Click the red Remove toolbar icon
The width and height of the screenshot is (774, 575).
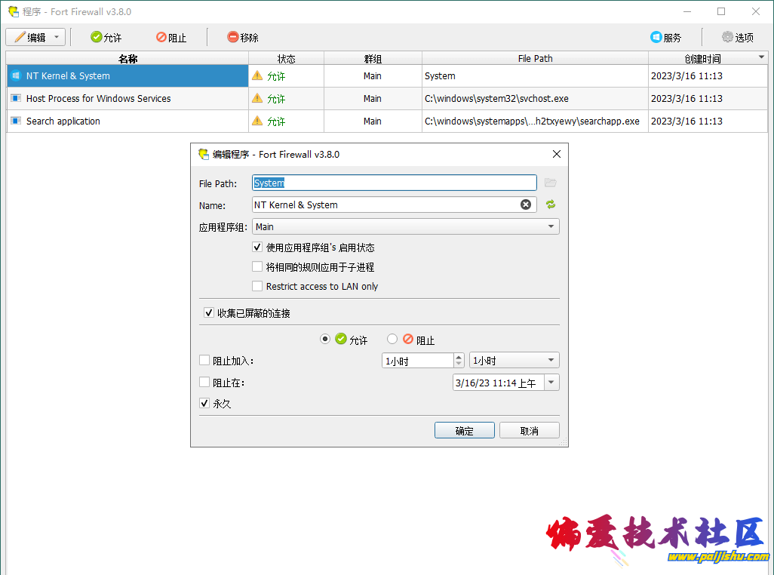click(x=233, y=37)
